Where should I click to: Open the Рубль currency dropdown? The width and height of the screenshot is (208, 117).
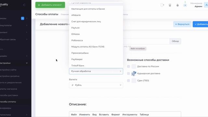[x=96, y=85]
